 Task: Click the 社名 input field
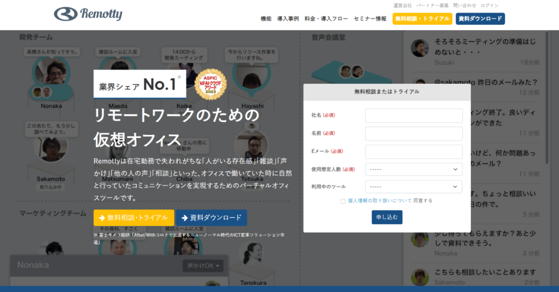click(x=414, y=115)
